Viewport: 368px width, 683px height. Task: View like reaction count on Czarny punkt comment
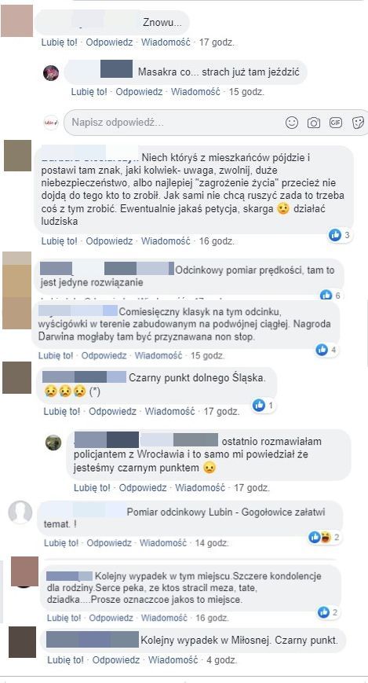click(x=264, y=406)
